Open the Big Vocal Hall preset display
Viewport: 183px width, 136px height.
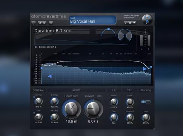click(93, 20)
